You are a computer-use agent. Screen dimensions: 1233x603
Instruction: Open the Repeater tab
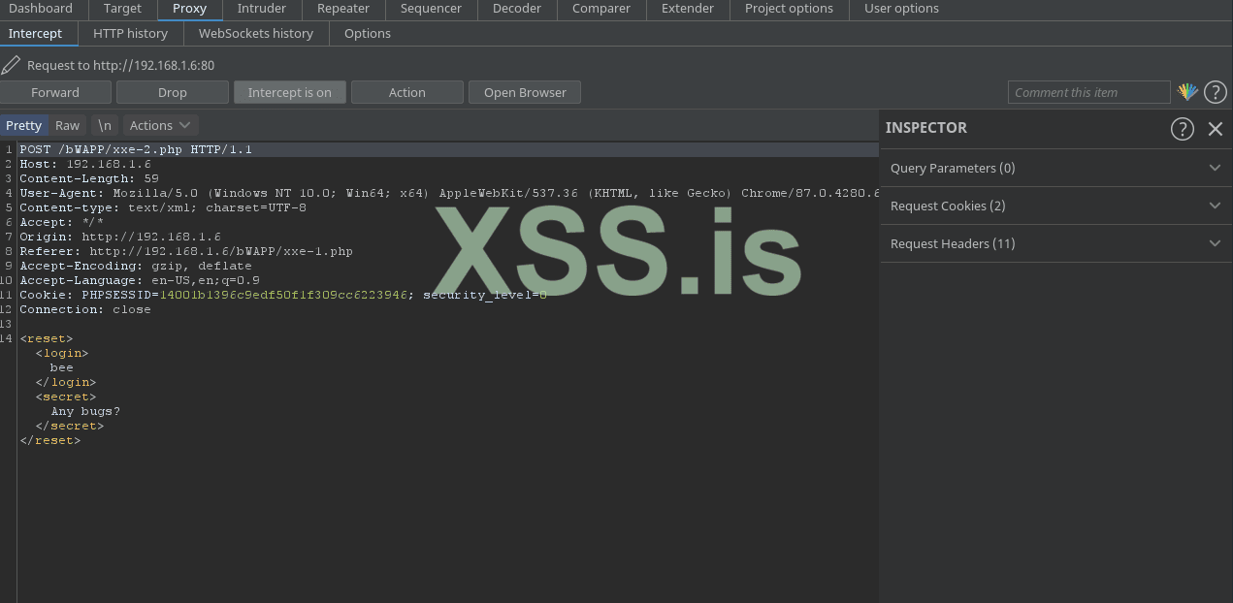coord(343,9)
